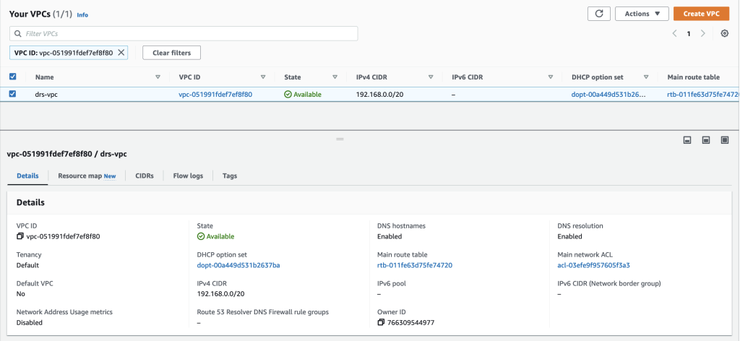The image size is (740, 341).
Task: Sort by State column arrow
Action: click(335, 77)
